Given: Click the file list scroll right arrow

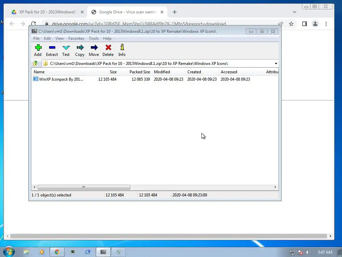Looking at the screenshot, I should click(275, 187).
